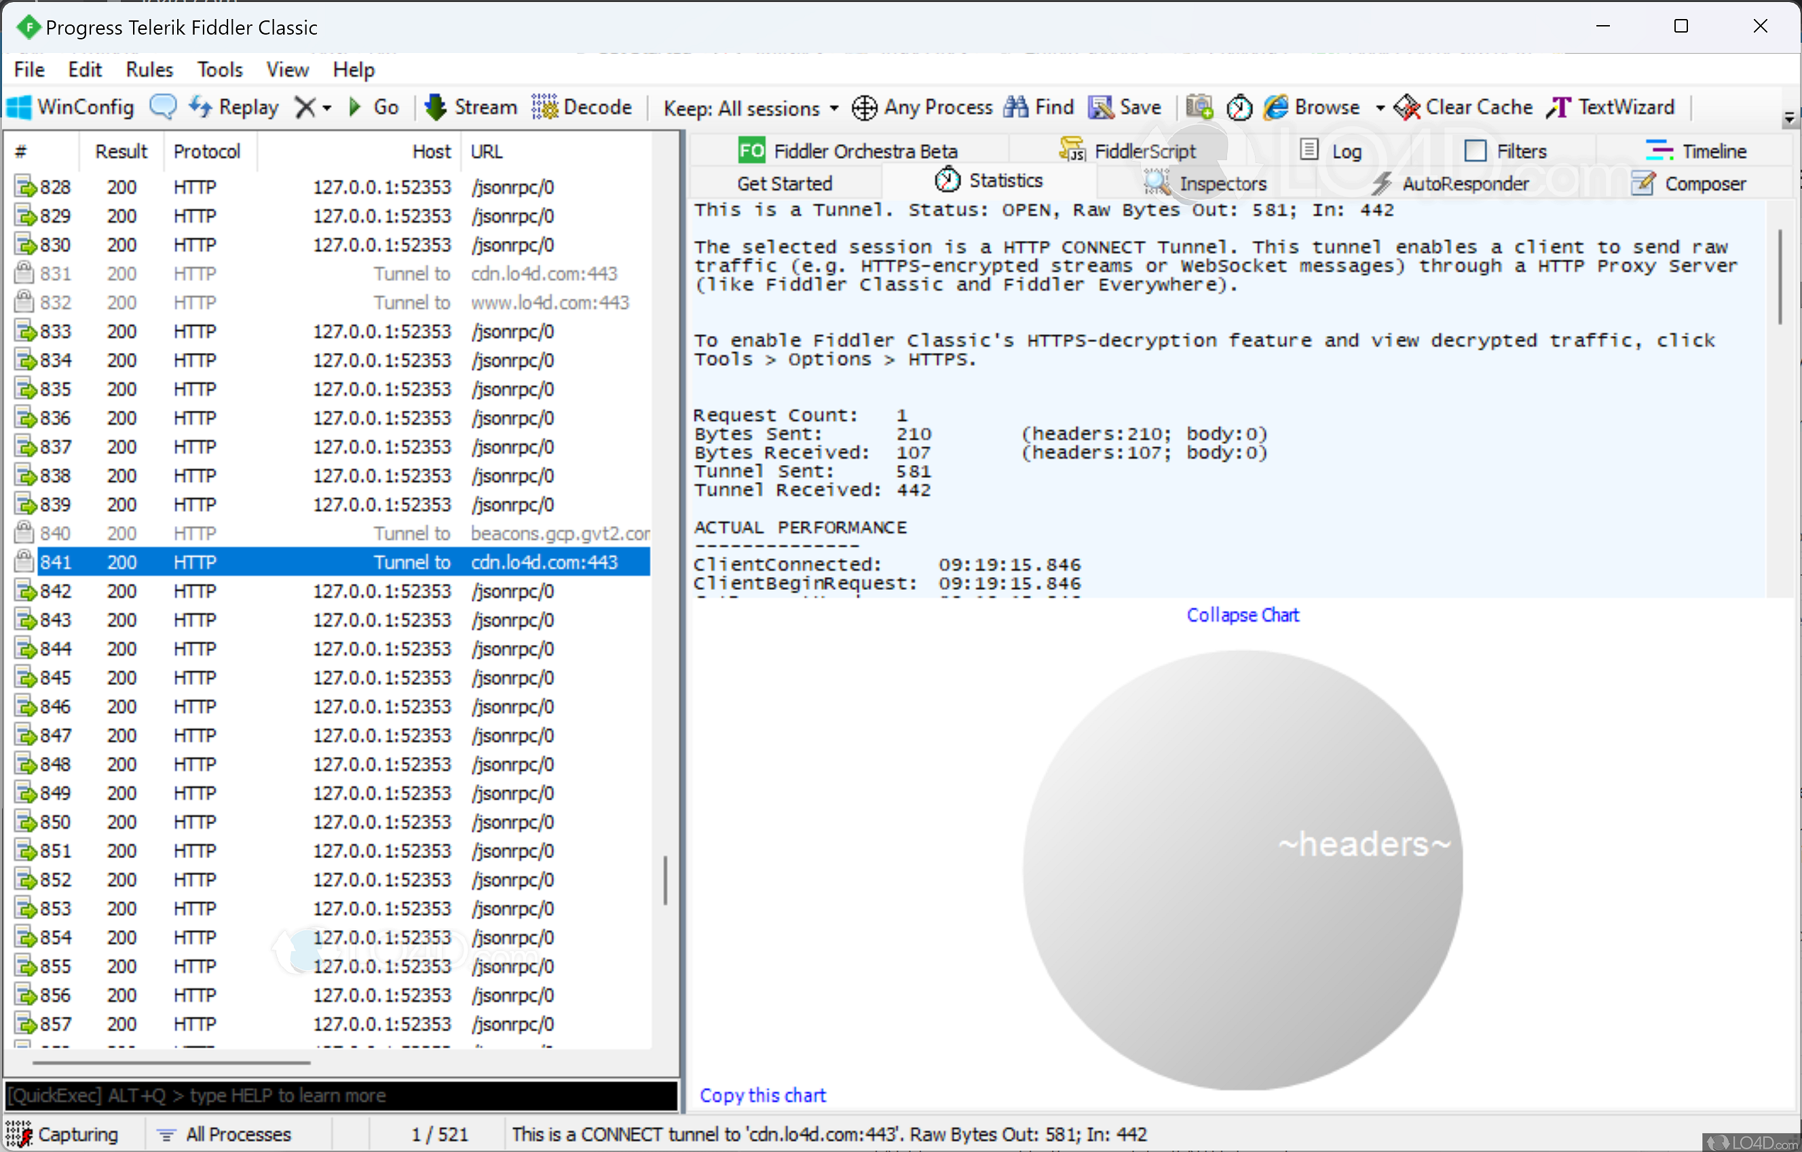Click Fiddler app icon in title bar
The width and height of the screenshot is (1802, 1152).
click(29, 27)
